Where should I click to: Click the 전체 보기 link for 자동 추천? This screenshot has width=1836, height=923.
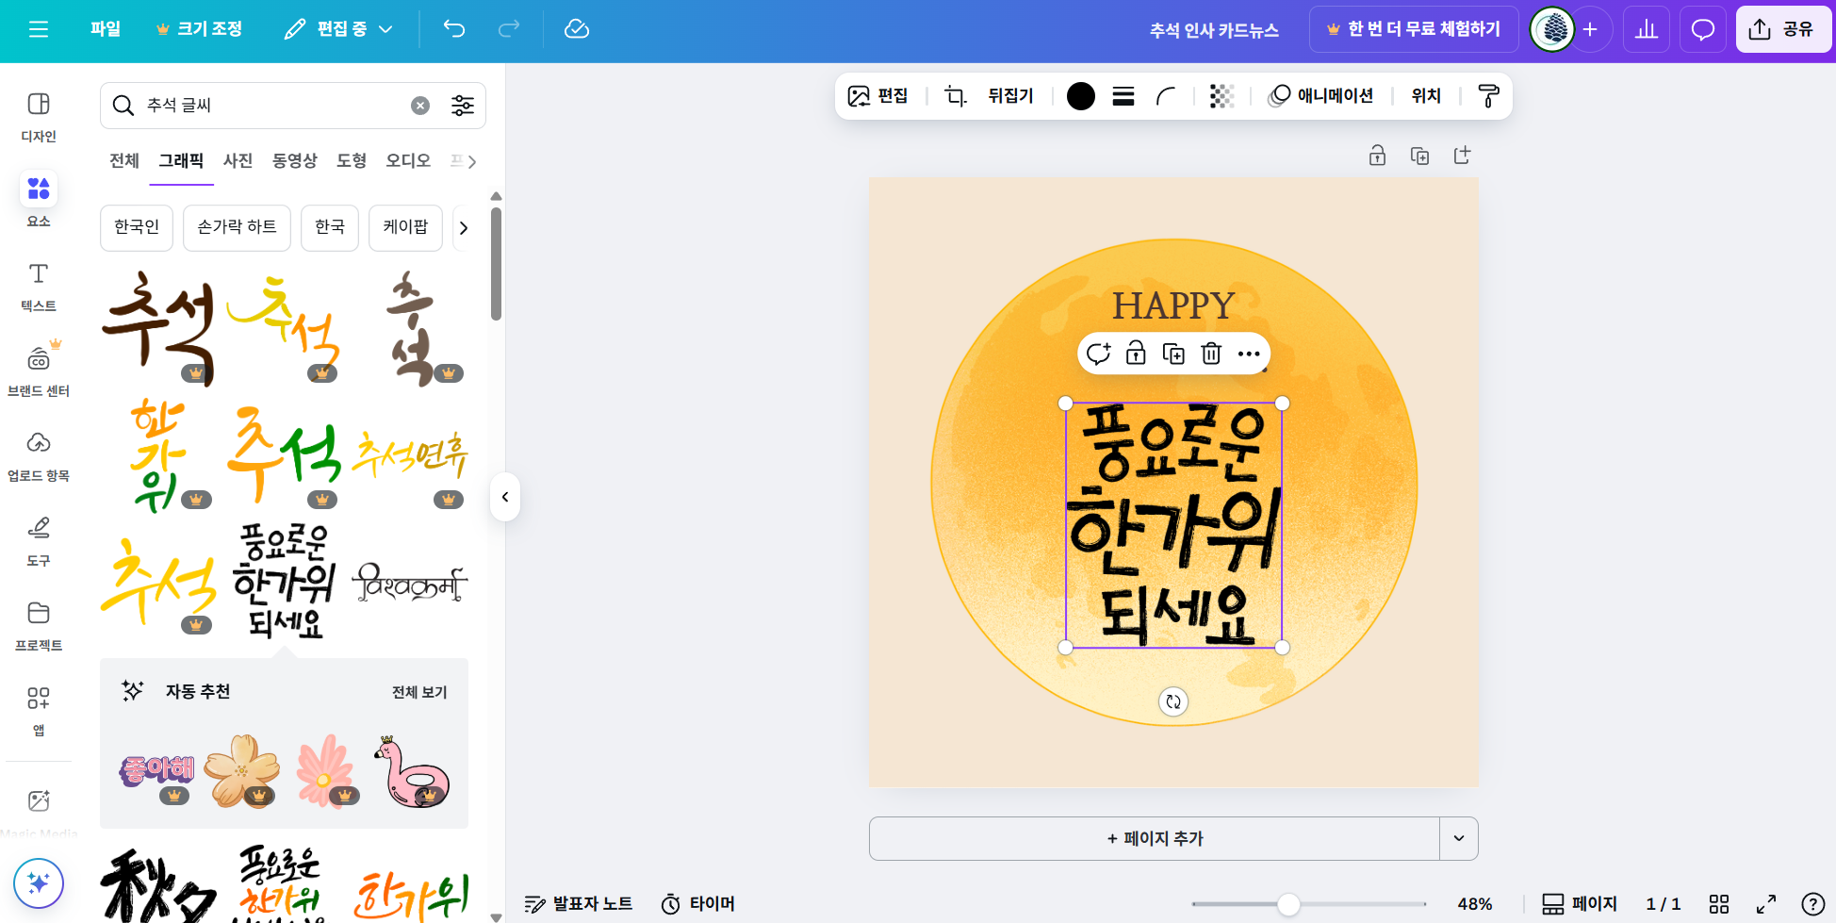coord(418,691)
